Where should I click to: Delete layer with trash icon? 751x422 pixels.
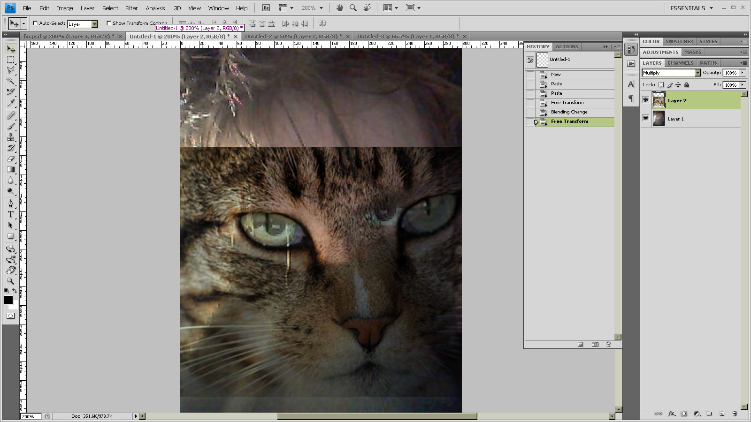pos(735,414)
